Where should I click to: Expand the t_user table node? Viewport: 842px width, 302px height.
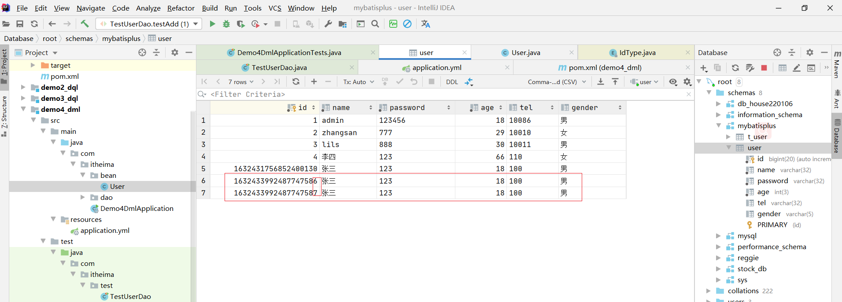(728, 136)
